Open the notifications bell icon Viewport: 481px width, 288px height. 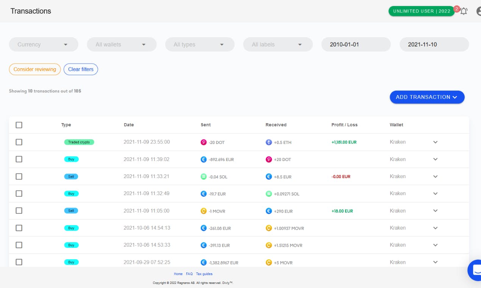pos(464,11)
